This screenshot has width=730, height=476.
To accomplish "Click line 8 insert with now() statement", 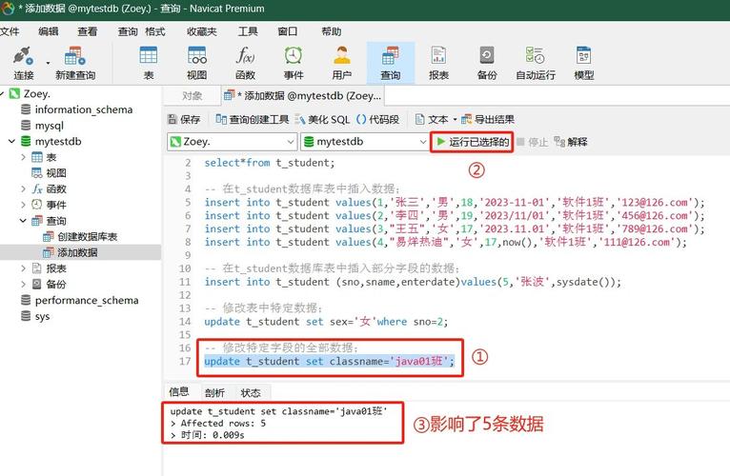I will tap(446, 242).
